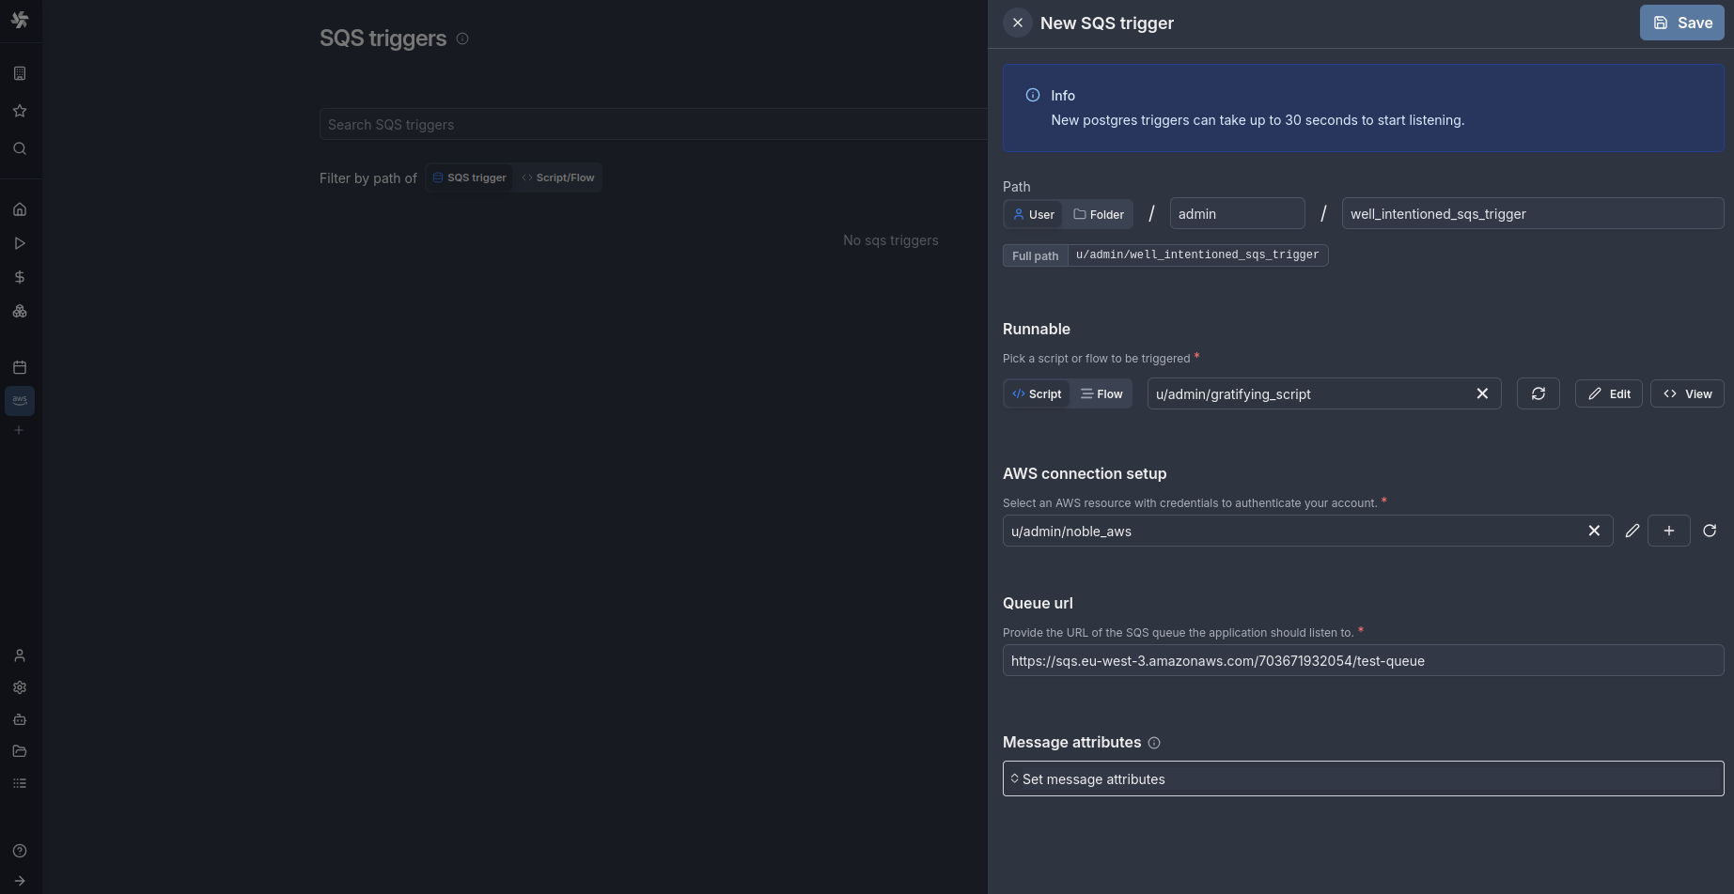The height and width of the screenshot is (894, 1734).
Task: Choose Flow as runnable type
Action: [x=1101, y=393]
